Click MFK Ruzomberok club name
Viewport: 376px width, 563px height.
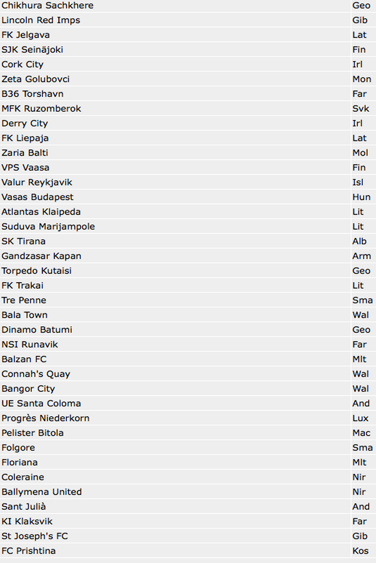[41, 108]
